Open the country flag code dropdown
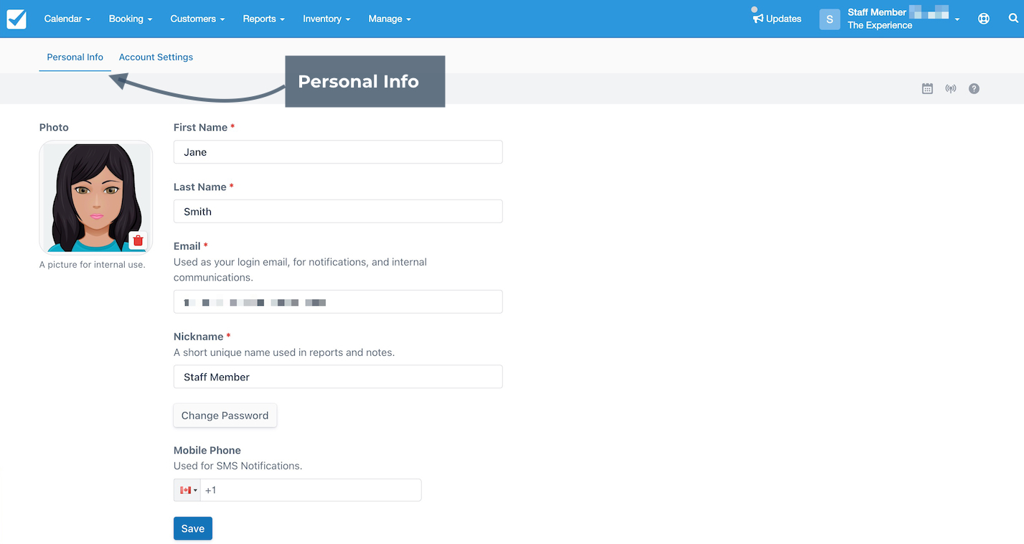The image size is (1024, 544). [x=187, y=490]
